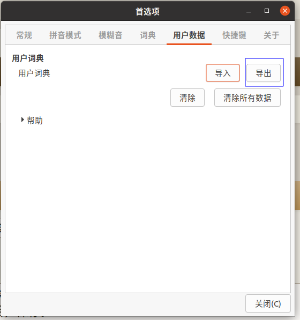Minimize the 首选项 window
Image resolution: width=300 pixels, height=320 pixels.
coord(249,11)
